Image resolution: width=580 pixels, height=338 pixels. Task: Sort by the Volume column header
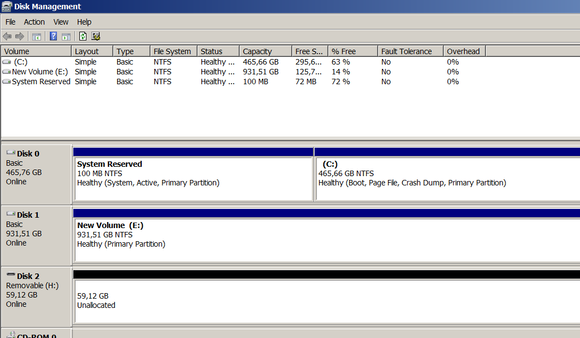tap(36, 51)
